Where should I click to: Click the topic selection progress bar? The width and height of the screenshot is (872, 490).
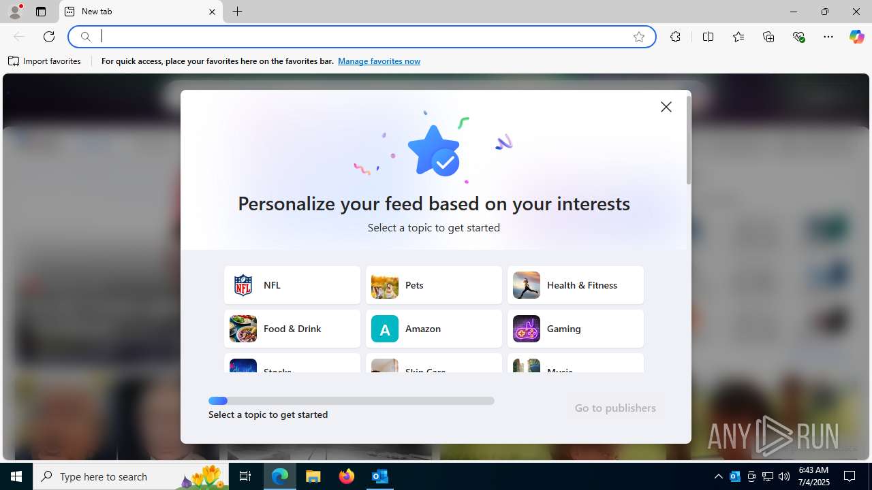(x=352, y=401)
